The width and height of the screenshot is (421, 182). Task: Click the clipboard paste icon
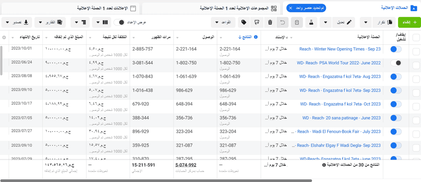point(297,22)
